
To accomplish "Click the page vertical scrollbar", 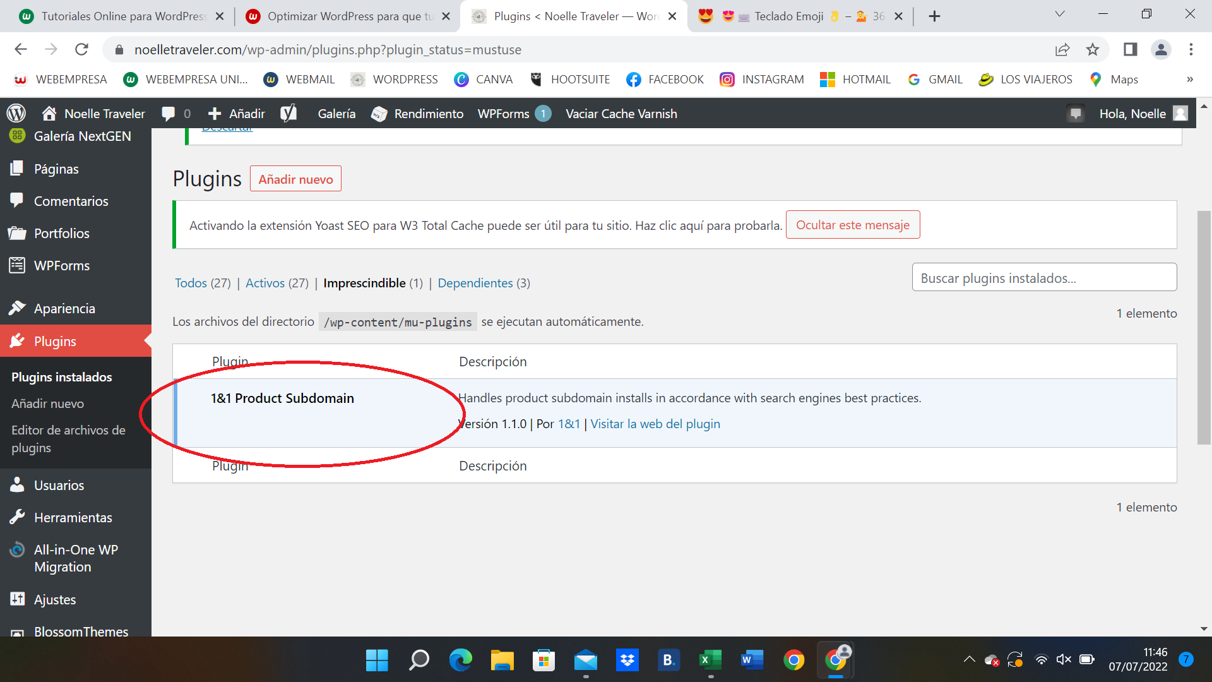I will [1204, 328].
